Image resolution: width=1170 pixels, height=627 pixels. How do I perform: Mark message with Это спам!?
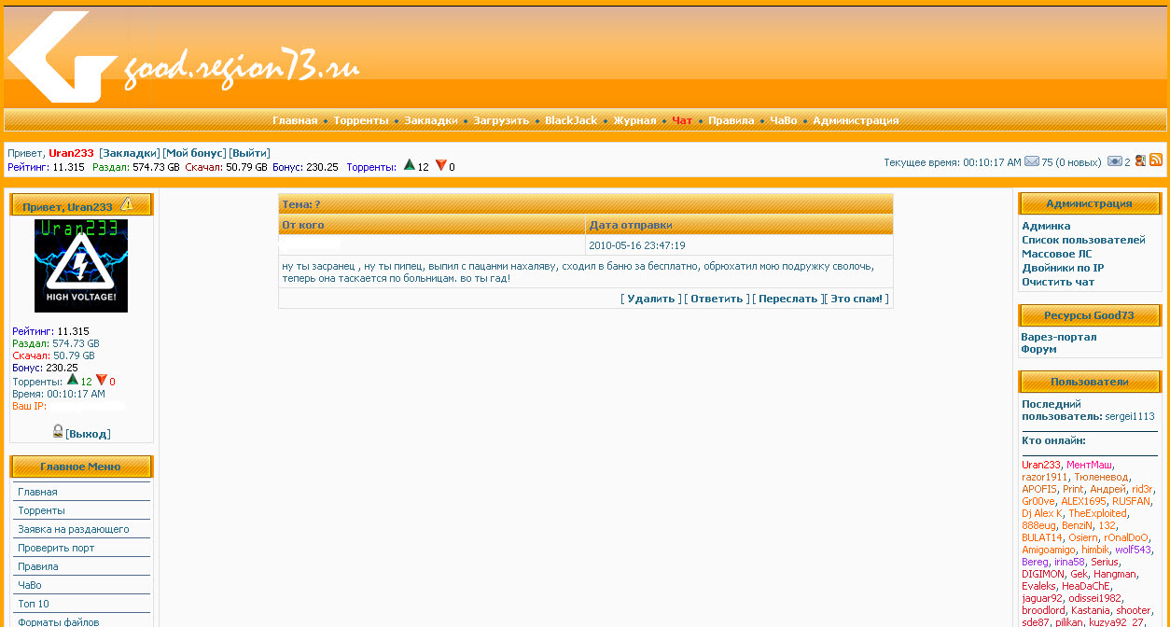click(x=857, y=299)
